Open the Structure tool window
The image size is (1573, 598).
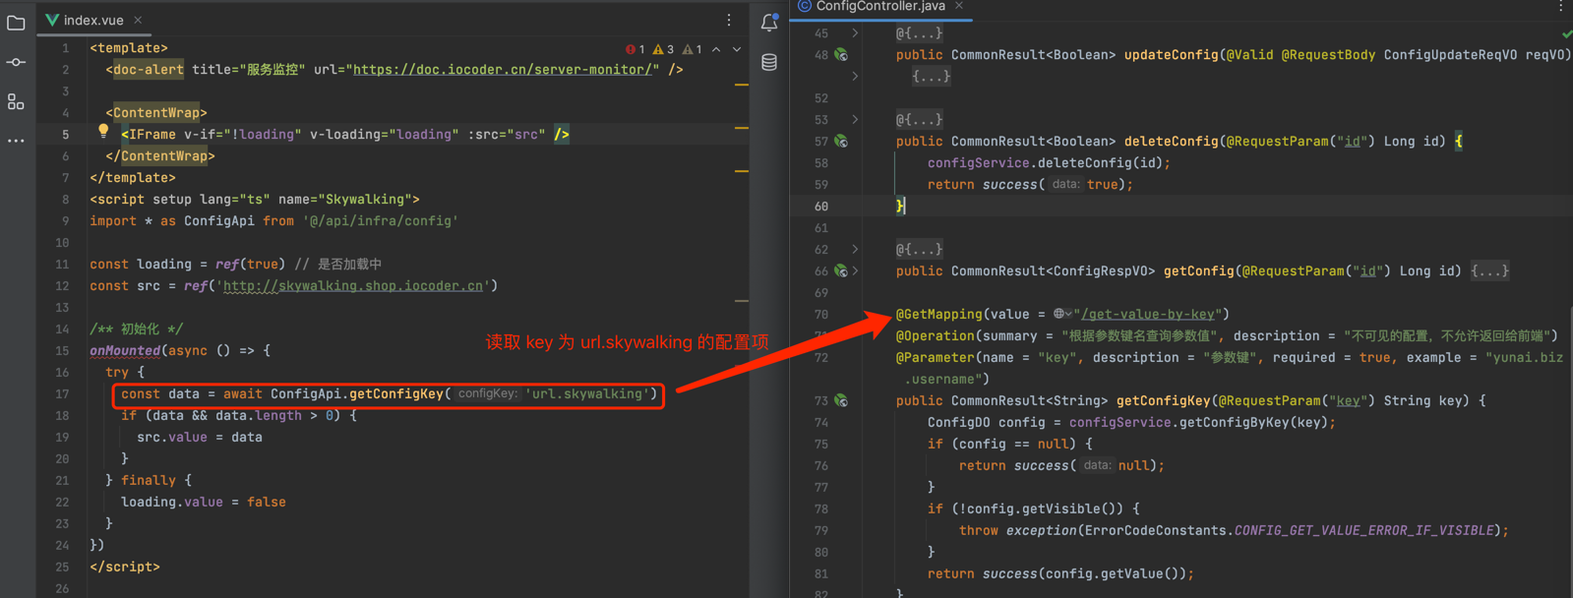[x=16, y=101]
